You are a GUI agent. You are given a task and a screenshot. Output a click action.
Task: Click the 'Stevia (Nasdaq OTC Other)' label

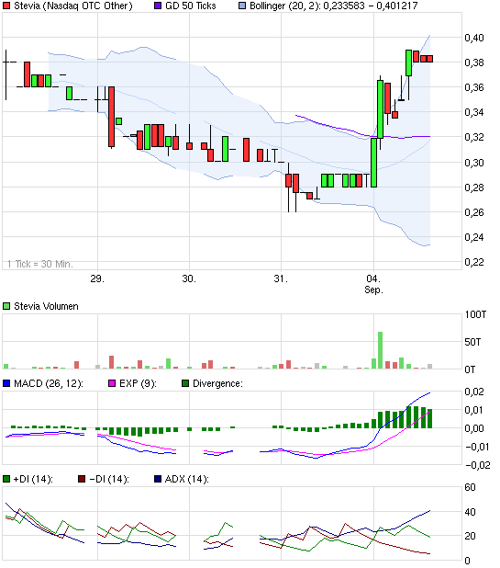pyautogui.click(x=73, y=6)
